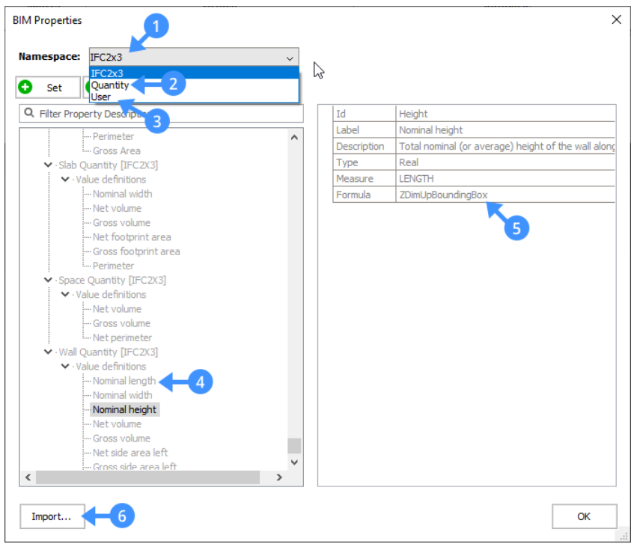Viewport: 634px width, 547px height.
Task: Collapse the Wall Quantity [IFC2X3] node
Action: coord(49,352)
